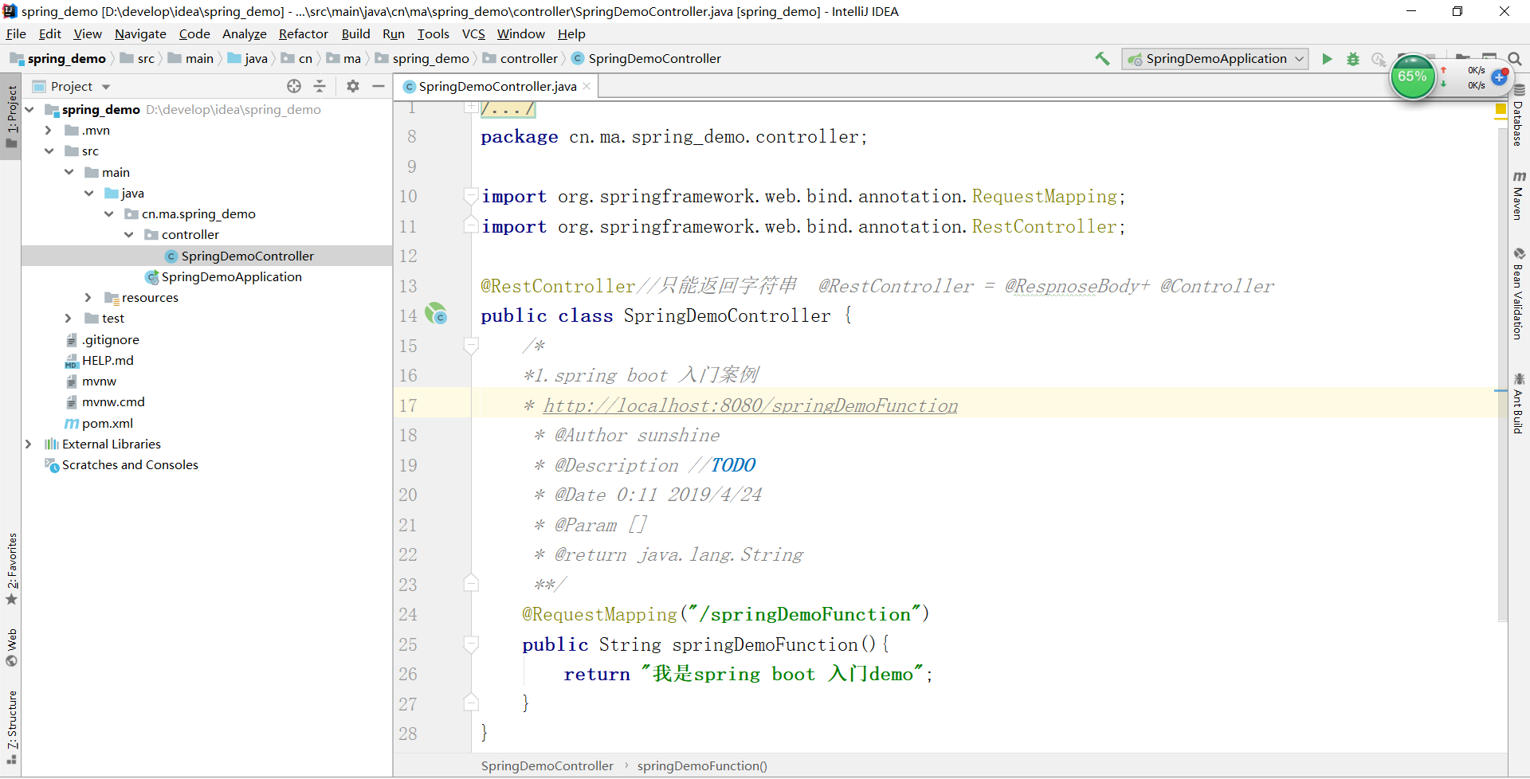Open the Navigate menu
The width and height of the screenshot is (1530, 779).
pos(140,33)
